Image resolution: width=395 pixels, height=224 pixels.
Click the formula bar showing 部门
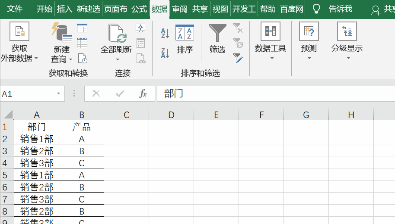(276, 93)
